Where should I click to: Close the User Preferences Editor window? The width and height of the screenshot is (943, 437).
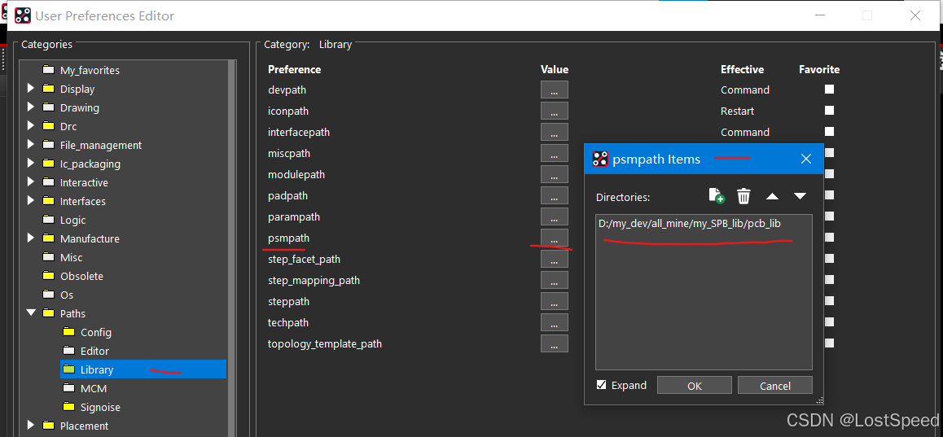[x=915, y=15]
